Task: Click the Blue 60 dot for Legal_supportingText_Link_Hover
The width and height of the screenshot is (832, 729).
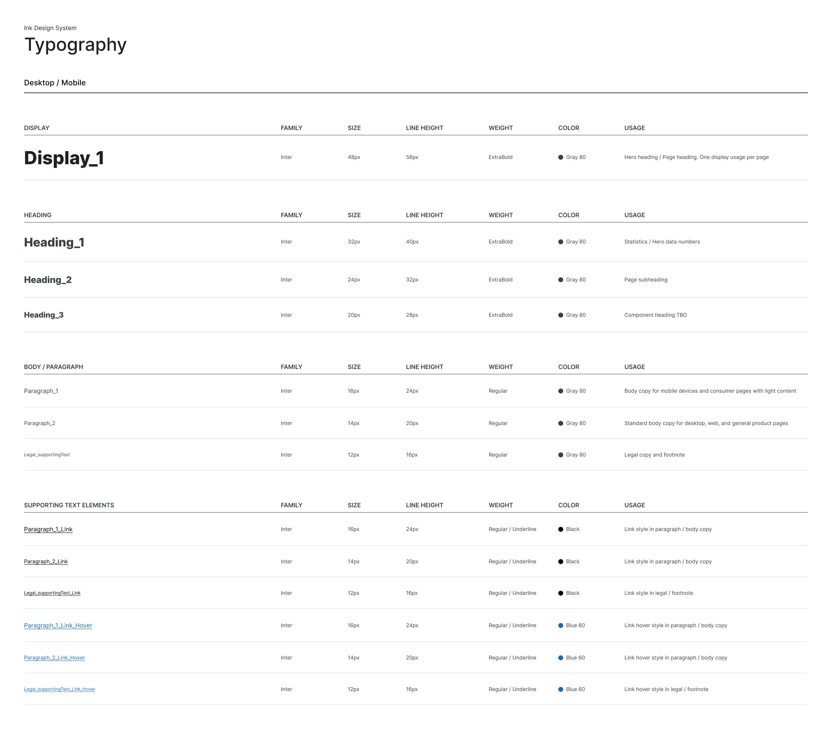Action: click(561, 690)
